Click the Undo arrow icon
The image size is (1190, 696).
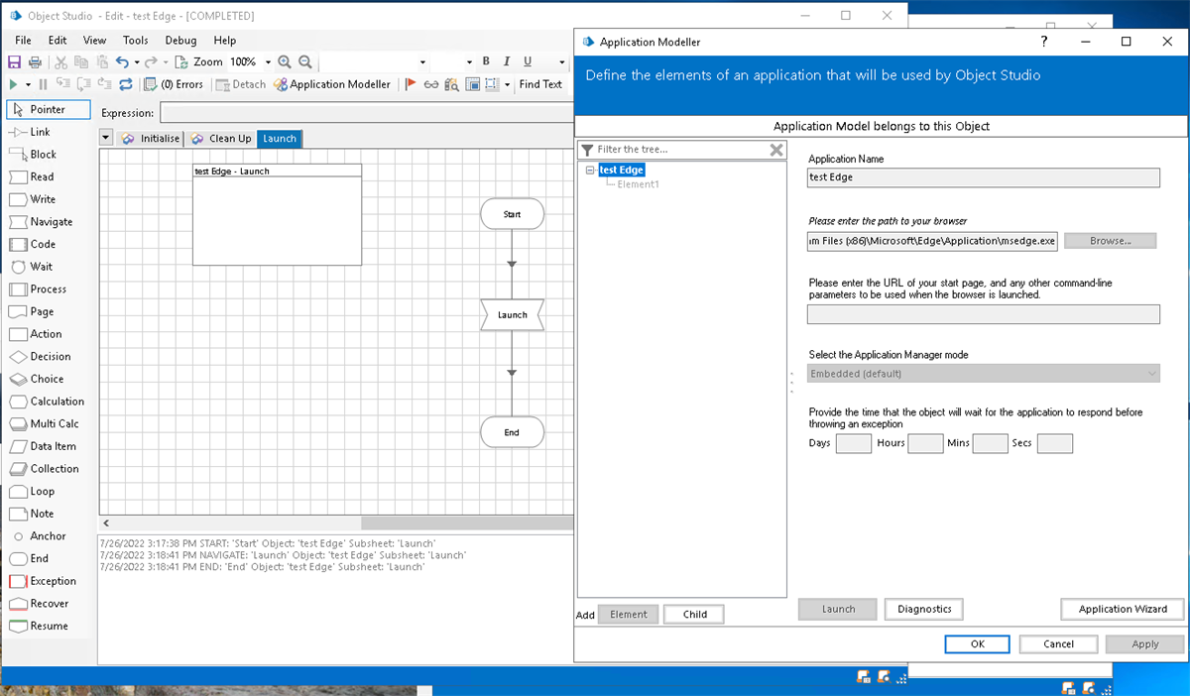point(122,62)
